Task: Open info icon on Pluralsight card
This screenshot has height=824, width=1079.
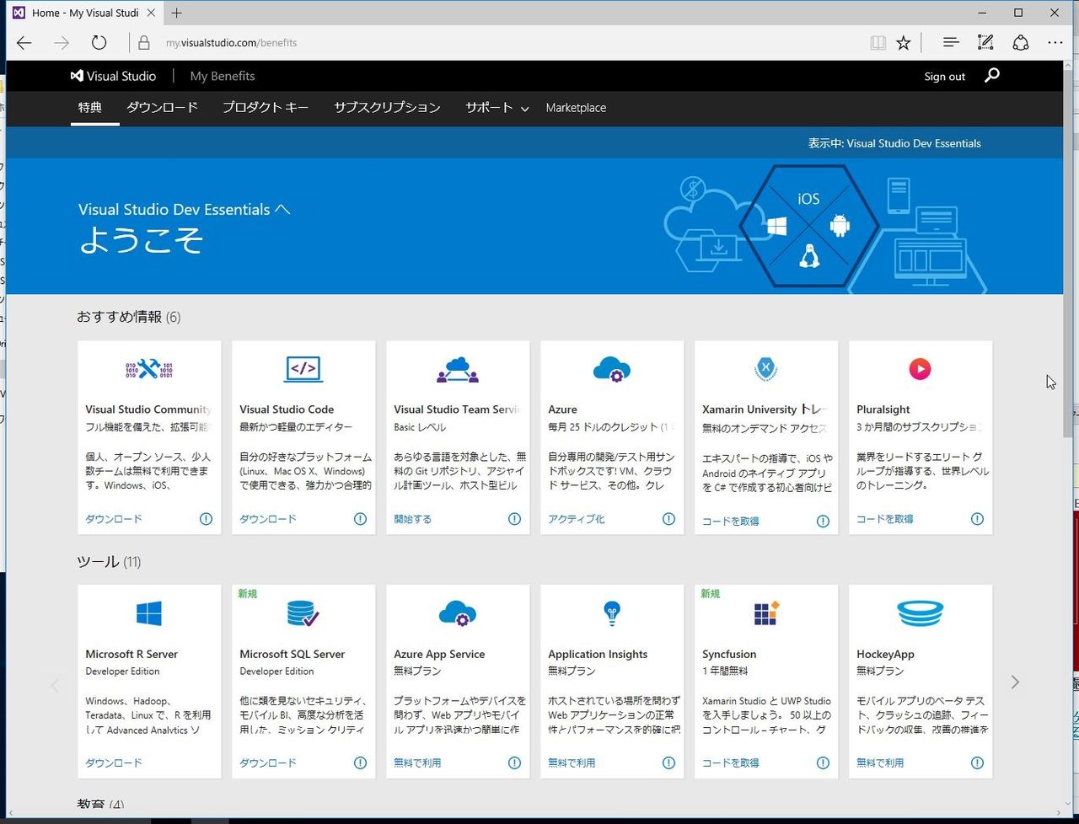Action: click(977, 519)
